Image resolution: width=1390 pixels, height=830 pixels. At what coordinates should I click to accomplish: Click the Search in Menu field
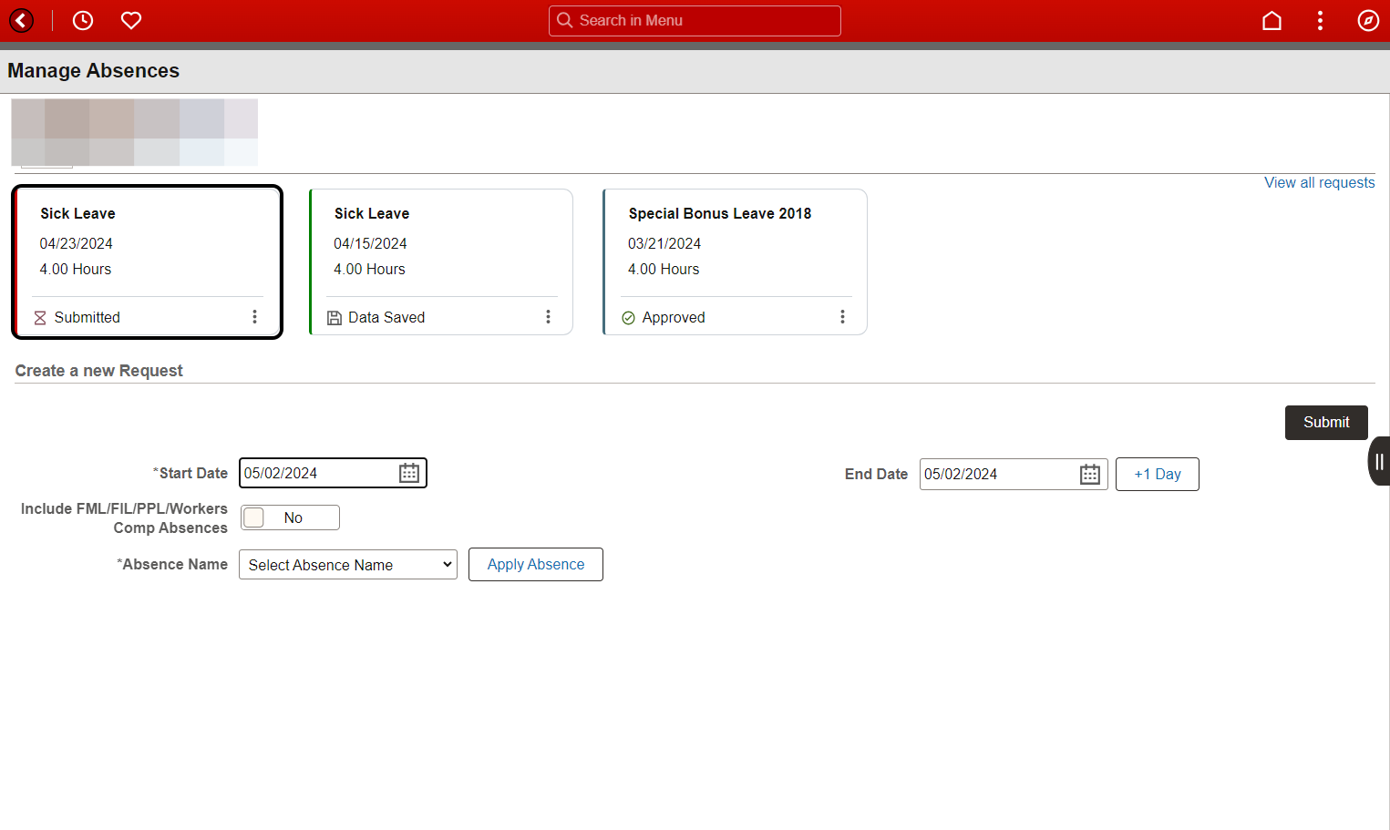coord(695,20)
